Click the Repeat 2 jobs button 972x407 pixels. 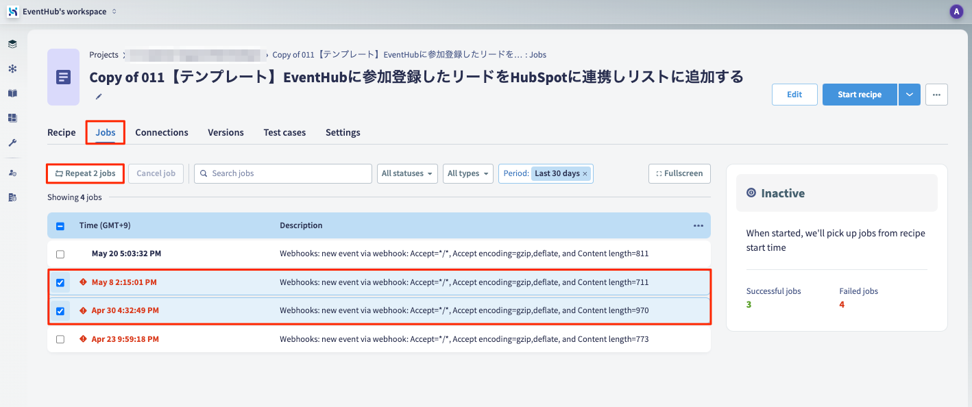coord(86,173)
